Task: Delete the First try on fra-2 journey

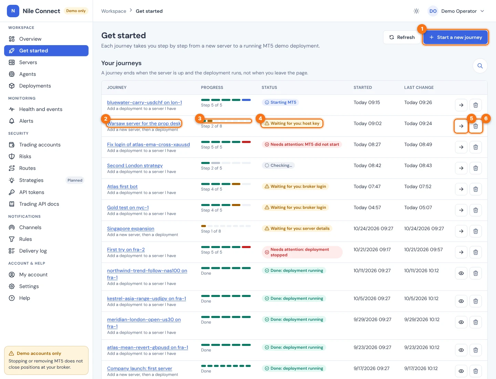Action: [476, 252]
